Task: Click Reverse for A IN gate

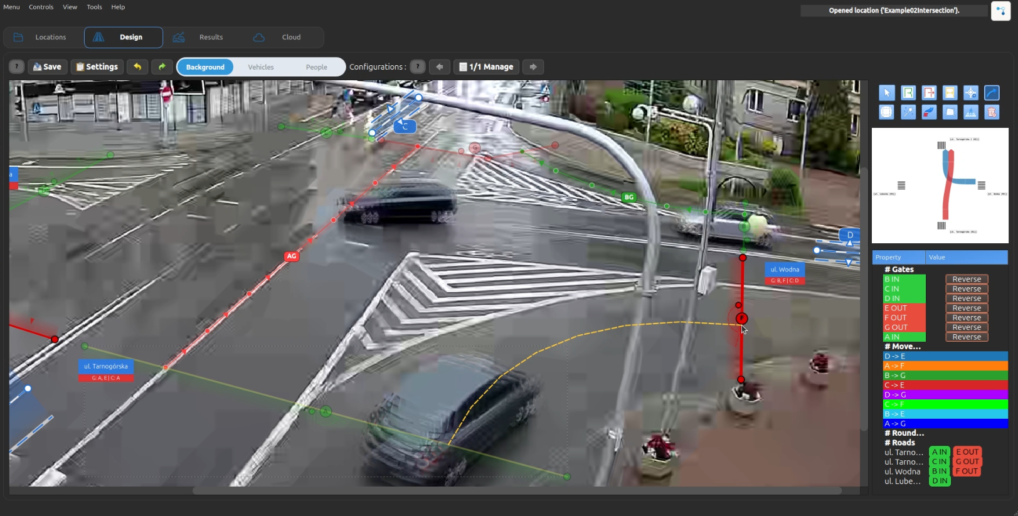Action: click(x=967, y=337)
